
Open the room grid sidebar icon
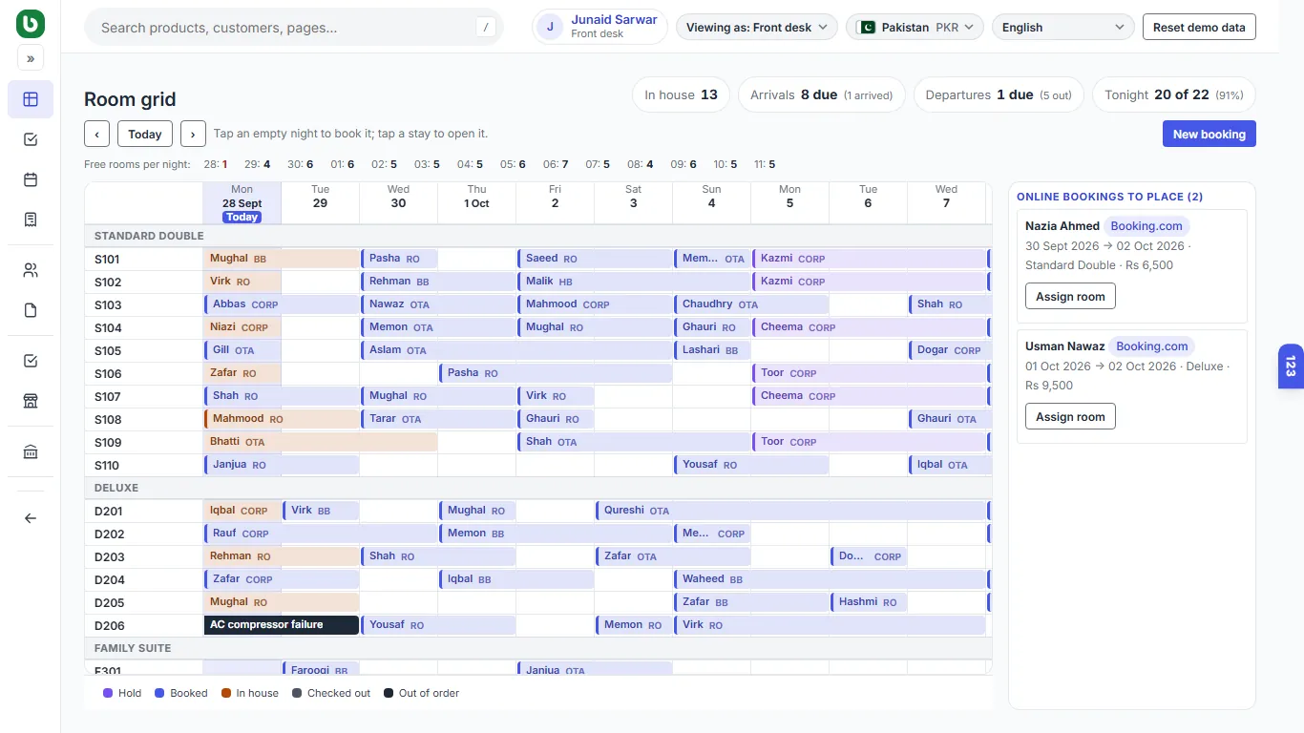click(x=31, y=99)
